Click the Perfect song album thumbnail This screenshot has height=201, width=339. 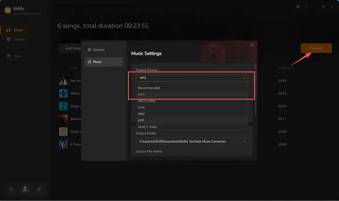tap(63, 94)
